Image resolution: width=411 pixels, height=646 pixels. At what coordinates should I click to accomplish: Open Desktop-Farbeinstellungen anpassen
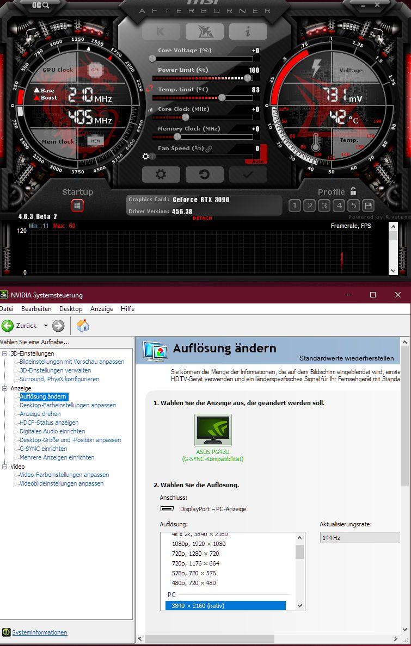tap(68, 405)
